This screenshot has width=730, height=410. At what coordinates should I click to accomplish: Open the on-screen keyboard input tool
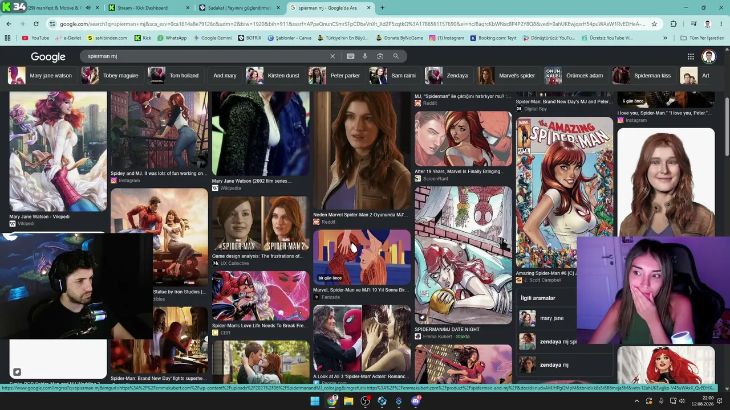point(350,56)
